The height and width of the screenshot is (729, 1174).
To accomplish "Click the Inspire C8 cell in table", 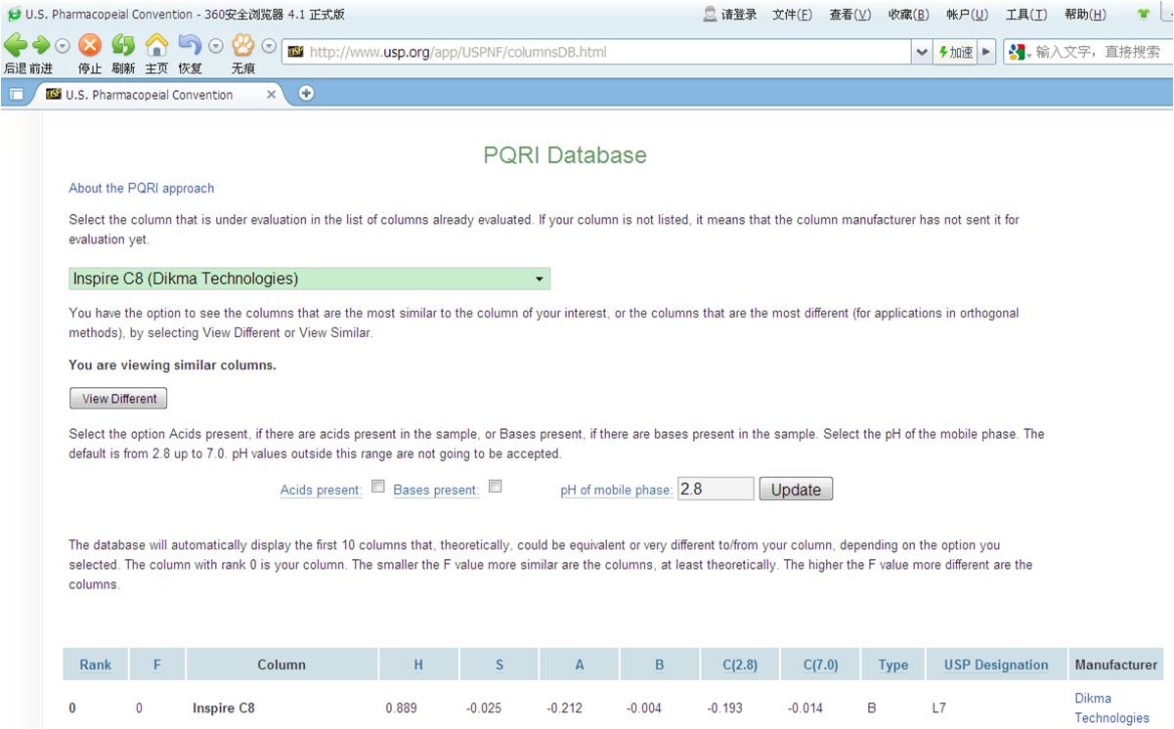I will tap(223, 708).
